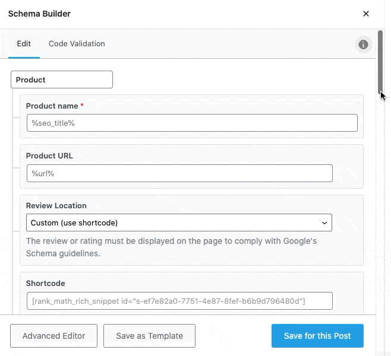391x356 pixels.
Task: Click Save for this Post
Action: (x=317, y=336)
